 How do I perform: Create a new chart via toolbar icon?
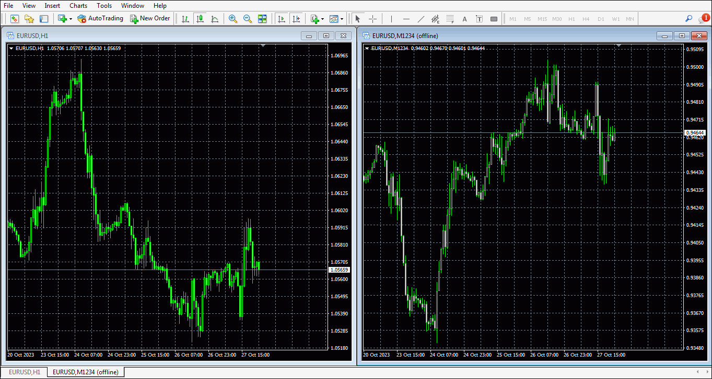click(x=62, y=19)
